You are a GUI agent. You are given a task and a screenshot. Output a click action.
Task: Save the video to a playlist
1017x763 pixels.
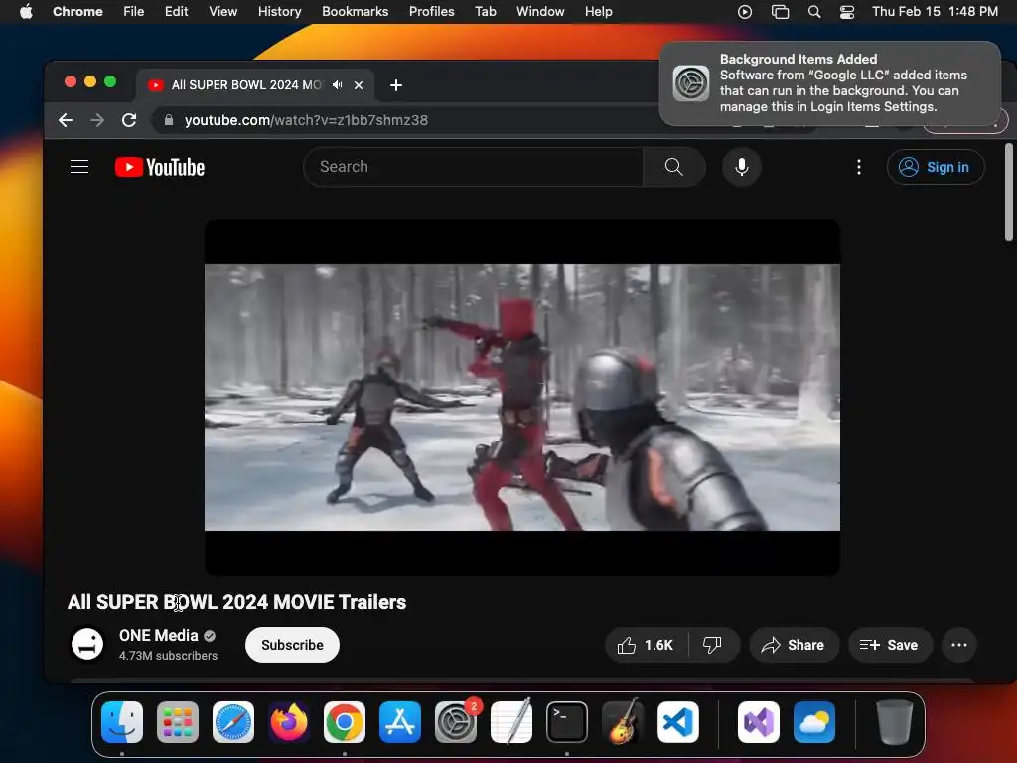coord(889,645)
